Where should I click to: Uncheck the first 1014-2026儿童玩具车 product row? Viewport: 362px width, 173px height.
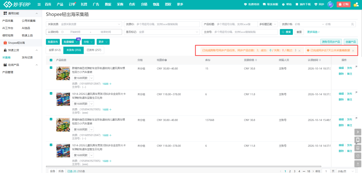51,93
